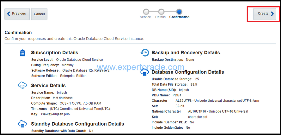Click the Confirmation page title
281x135 pixels.
click(18, 33)
